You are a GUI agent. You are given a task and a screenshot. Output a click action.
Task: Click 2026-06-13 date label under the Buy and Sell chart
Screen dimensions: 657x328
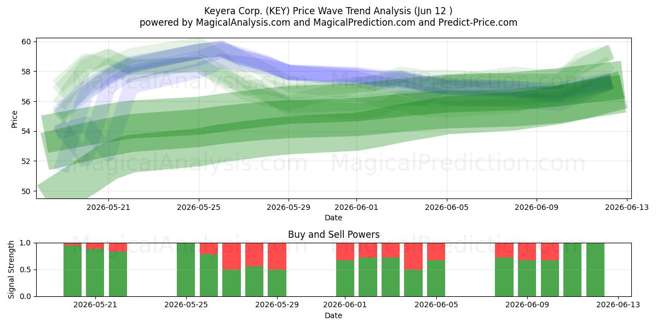[618, 306]
